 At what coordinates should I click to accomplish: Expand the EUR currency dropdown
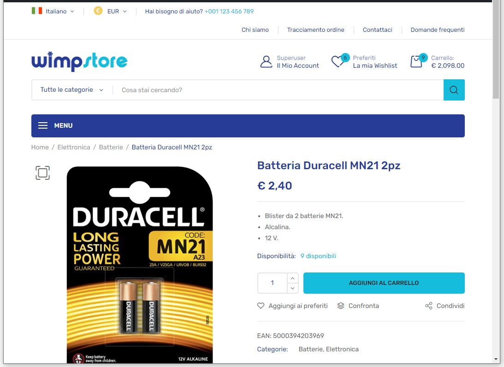(x=117, y=11)
